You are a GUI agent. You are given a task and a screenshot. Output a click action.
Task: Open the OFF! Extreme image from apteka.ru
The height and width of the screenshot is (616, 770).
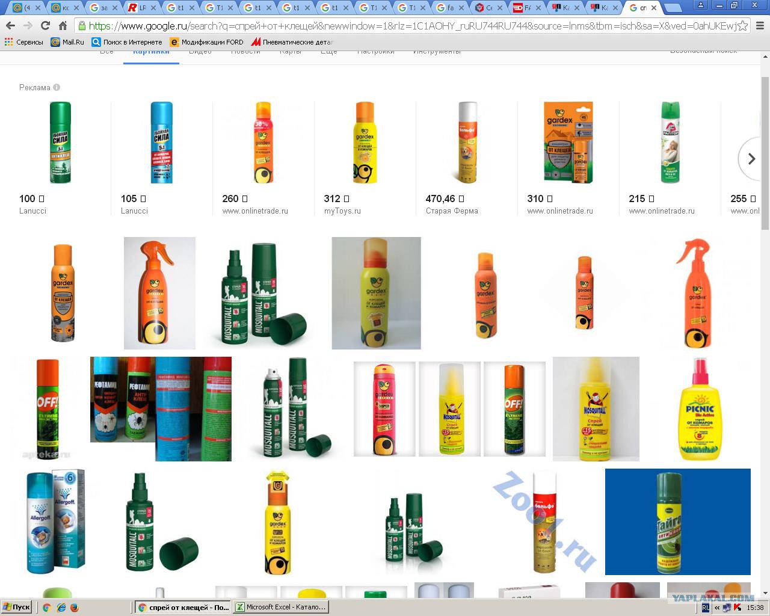pos(47,409)
